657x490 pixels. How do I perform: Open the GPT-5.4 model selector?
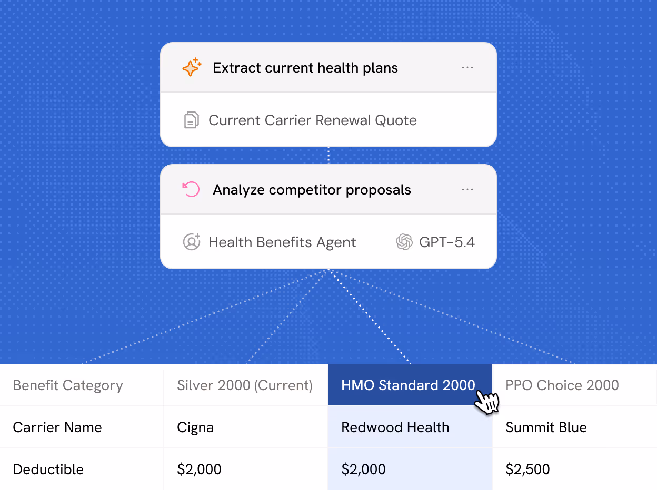tap(447, 242)
